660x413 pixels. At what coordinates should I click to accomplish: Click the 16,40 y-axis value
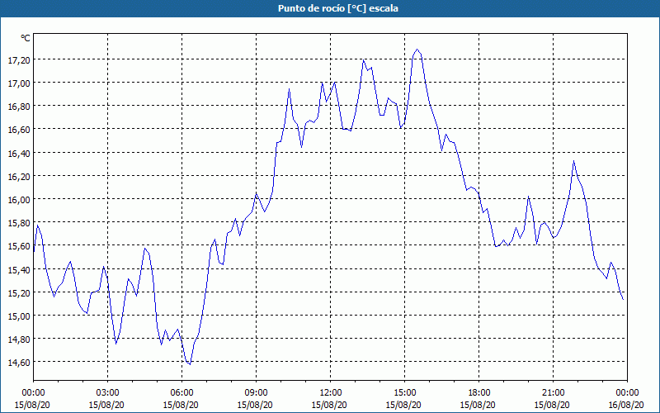click(x=19, y=154)
